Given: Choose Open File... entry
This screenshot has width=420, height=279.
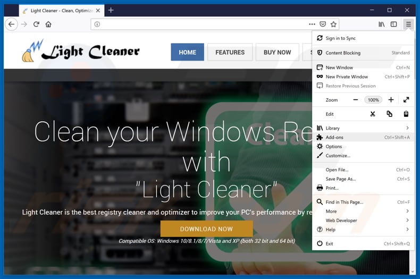Looking at the screenshot, I should point(363,170).
